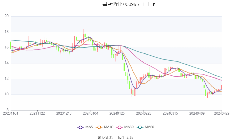This screenshot has height=140, width=231.
Task: Click the x-axis date label 20240104
Action: pyautogui.click(x=91, y=114)
